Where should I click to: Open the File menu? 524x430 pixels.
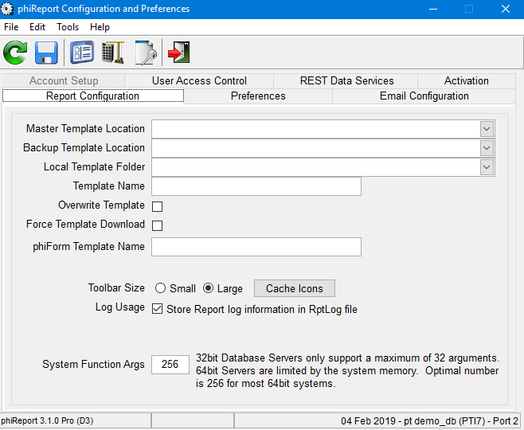coord(11,27)
